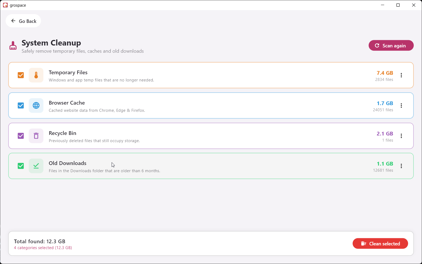Toggle the Old Downloads checkbox
Screen dimensions: 422x264
(x=21, y=166)
